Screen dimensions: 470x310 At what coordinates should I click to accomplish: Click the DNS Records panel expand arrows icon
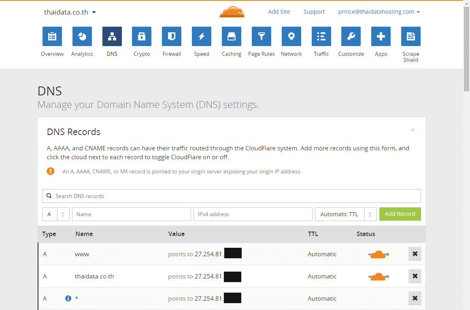pos(413,130)
